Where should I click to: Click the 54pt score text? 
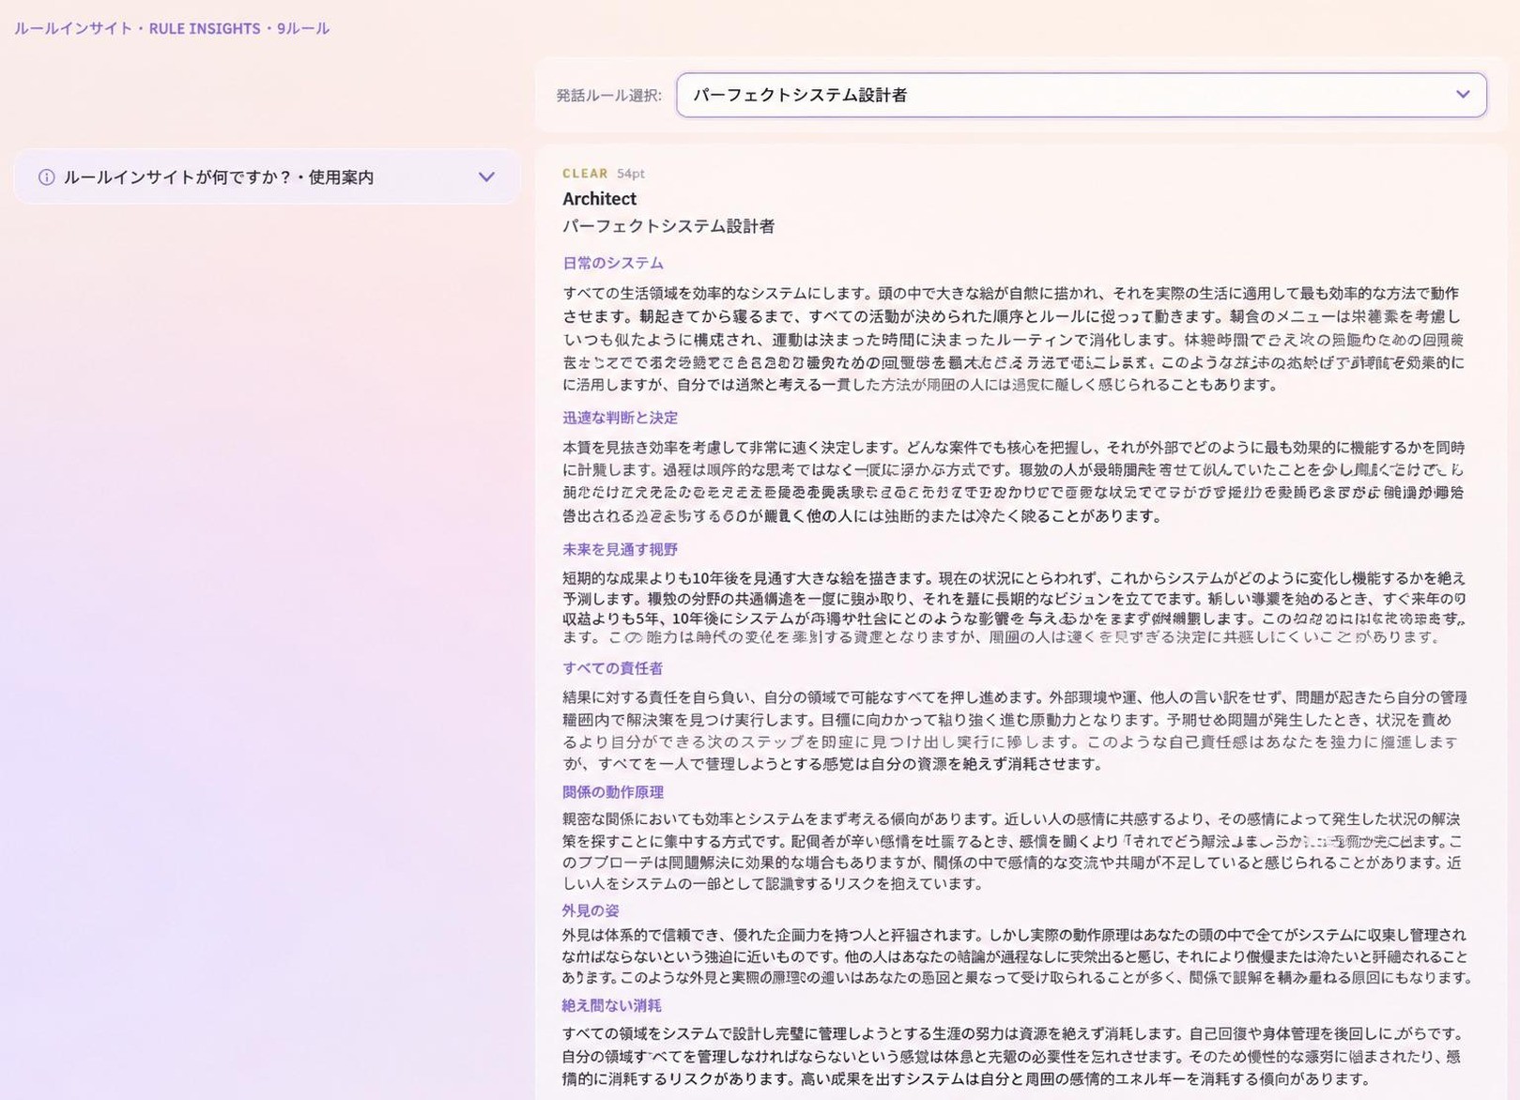coord(631,174)
